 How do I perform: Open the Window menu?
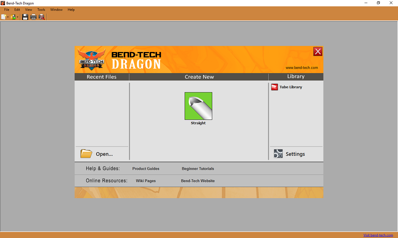(56, 10)
